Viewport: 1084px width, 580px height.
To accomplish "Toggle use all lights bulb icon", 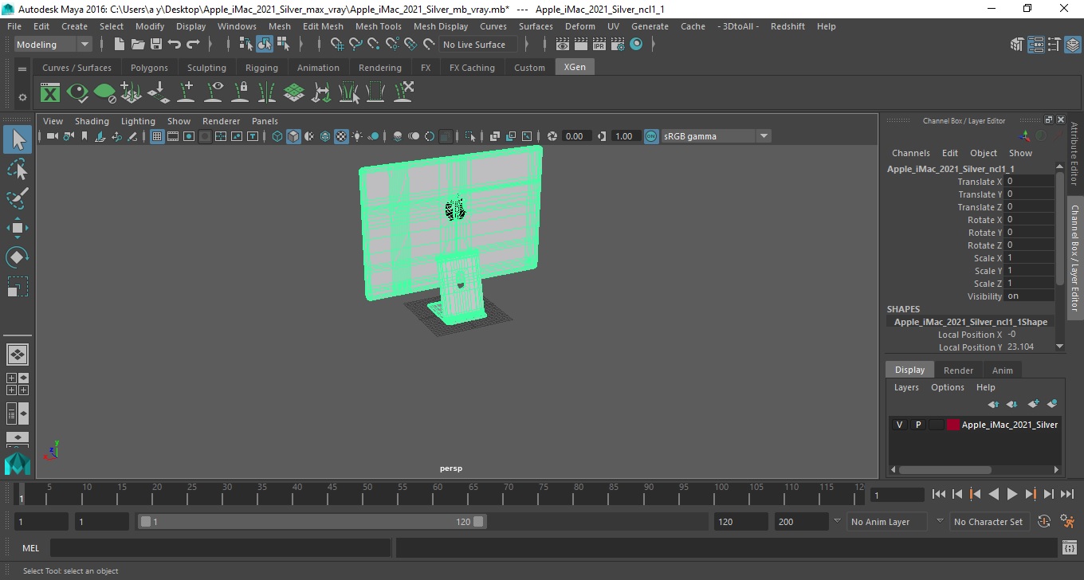I will (357, 136).
